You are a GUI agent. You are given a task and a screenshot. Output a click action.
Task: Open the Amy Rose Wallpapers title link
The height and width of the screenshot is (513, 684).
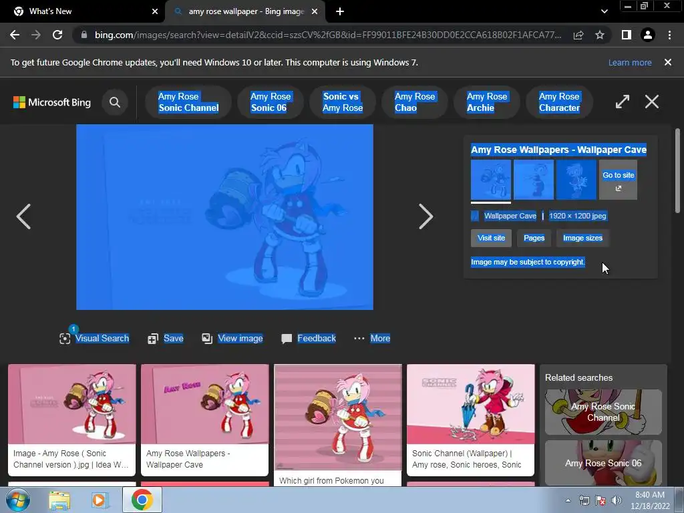(558, 150)
